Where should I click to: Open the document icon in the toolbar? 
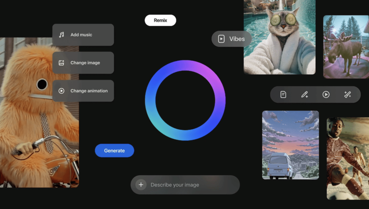(283, 94)
